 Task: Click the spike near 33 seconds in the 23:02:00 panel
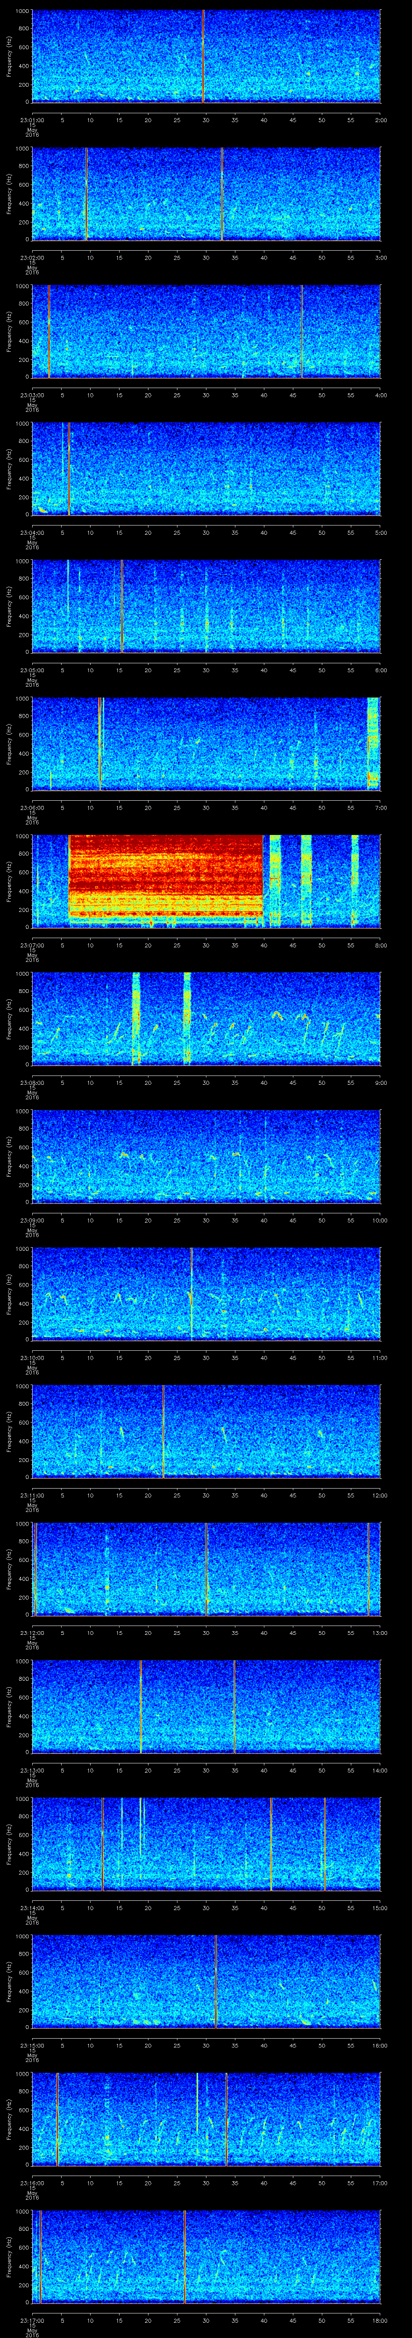point(221,193)
